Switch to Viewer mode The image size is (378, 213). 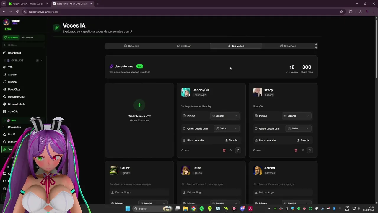(x=28, y=38)
